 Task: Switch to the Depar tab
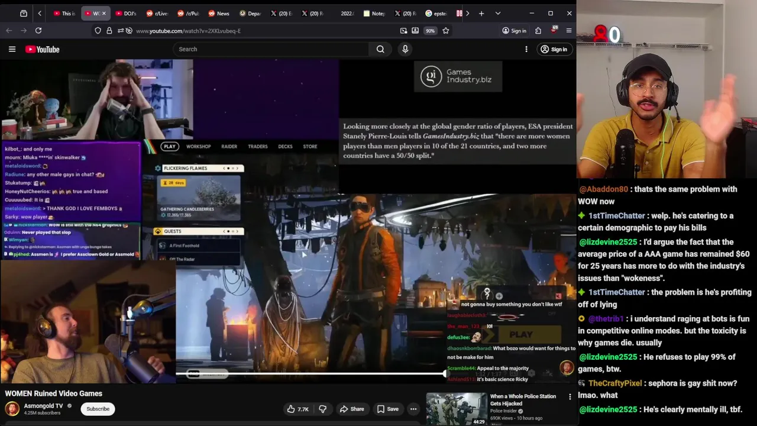(250, 13)
